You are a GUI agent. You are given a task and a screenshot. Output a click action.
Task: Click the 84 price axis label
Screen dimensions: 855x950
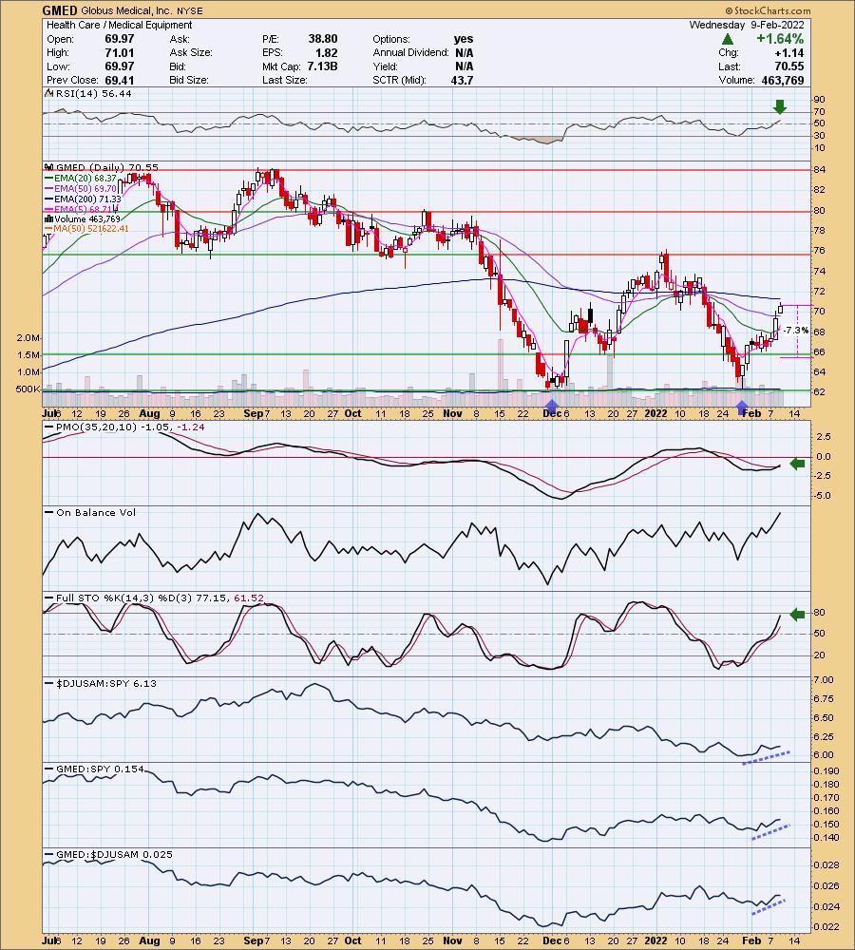pyautogui.click(x=819, y=170)
